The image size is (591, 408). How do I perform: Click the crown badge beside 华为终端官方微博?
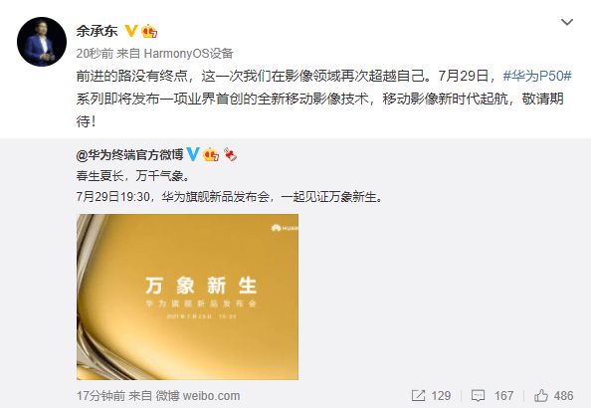pos(211,154)
